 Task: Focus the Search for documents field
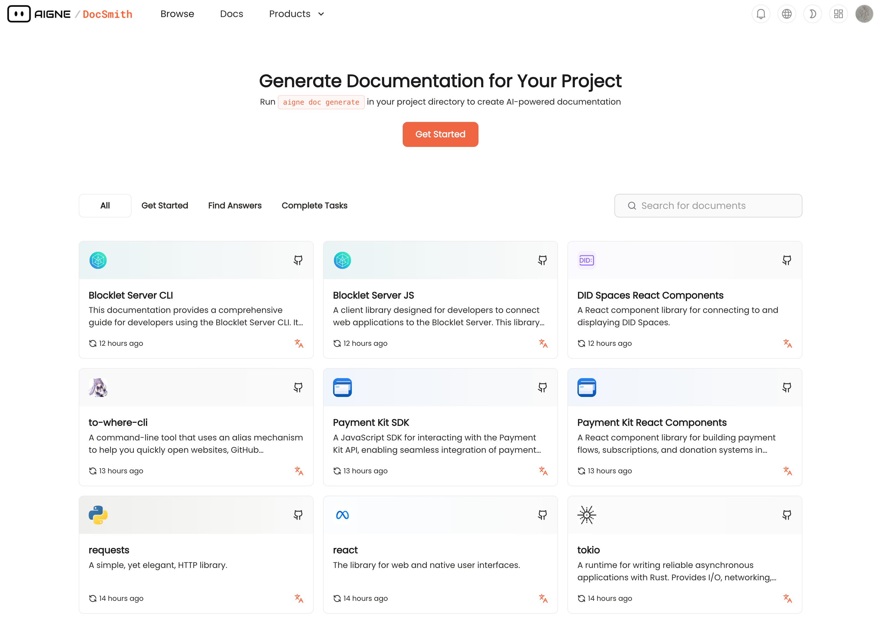coord(708,206)
